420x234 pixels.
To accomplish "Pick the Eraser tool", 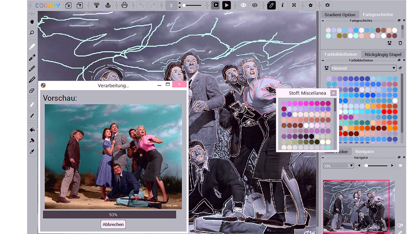I will tap(32, 91).
